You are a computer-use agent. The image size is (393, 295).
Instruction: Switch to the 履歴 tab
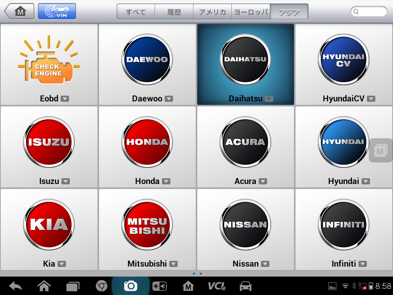coord(174,12)
